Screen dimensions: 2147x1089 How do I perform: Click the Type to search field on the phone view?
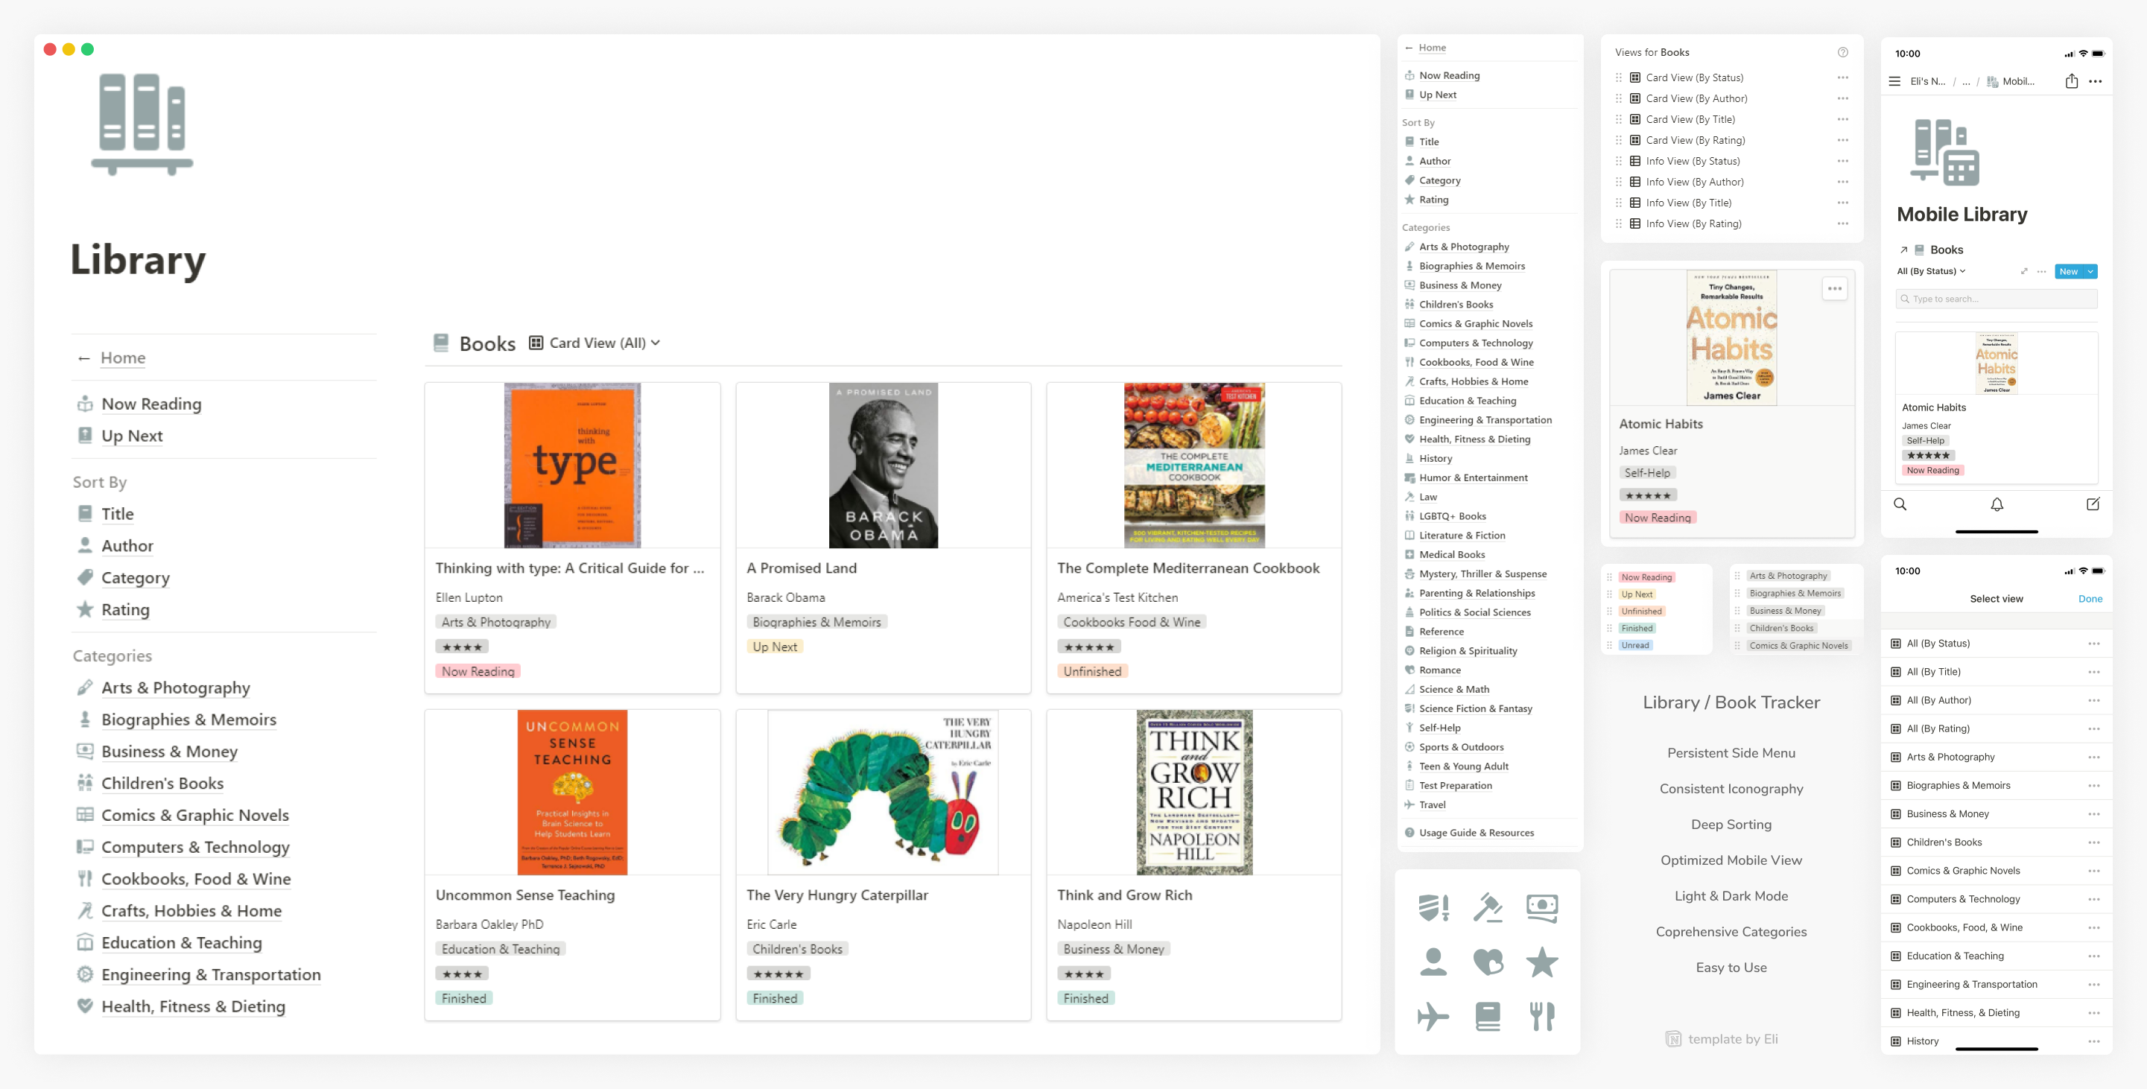coord(1996,298)
